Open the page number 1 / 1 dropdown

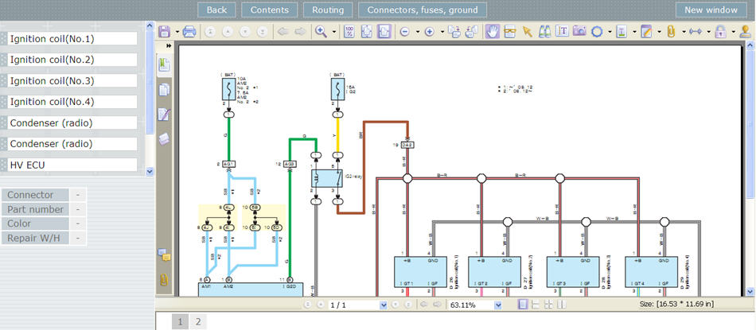pyautogui.click(x=384, y=305)
